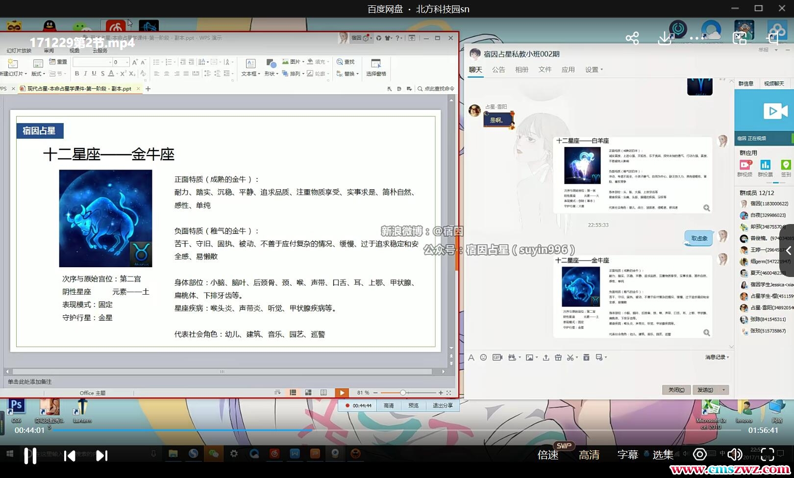The width and height of the screenshot is (794, 478).
Task: Open the 选集 episode list
Action: 663,455
